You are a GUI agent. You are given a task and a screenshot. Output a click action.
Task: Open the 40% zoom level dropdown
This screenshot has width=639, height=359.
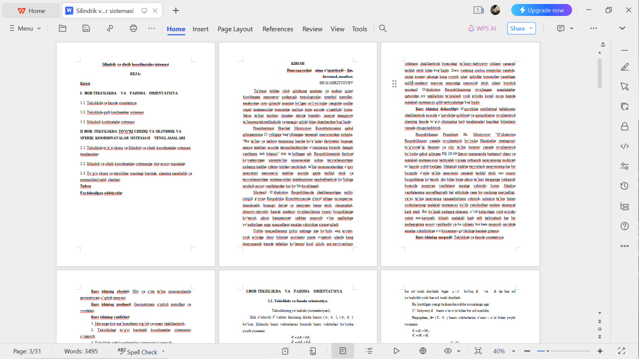tap(502, 351)
